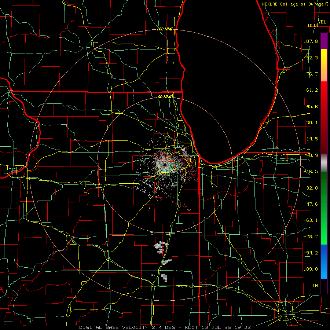Click the [KT] units label
The image size is (330, 330).
coord(313,25)
